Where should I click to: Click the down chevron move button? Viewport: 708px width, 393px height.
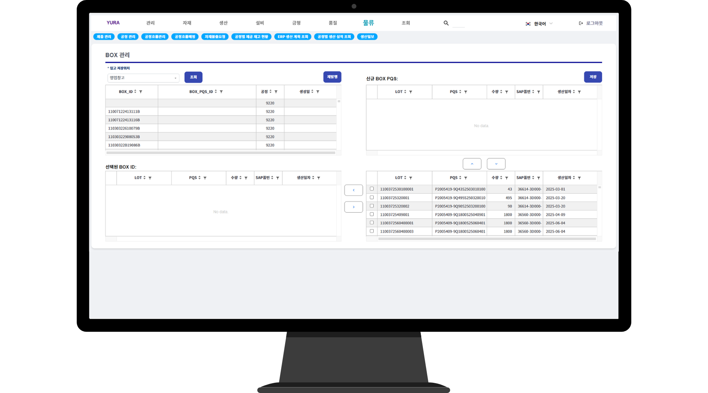coord(496,164)
